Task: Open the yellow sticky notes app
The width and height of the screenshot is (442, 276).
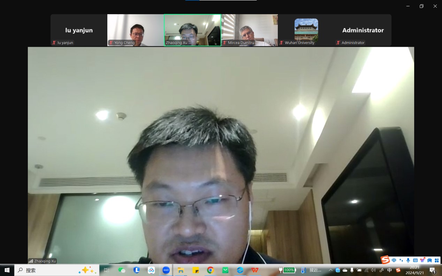Action: pos(196,270)
